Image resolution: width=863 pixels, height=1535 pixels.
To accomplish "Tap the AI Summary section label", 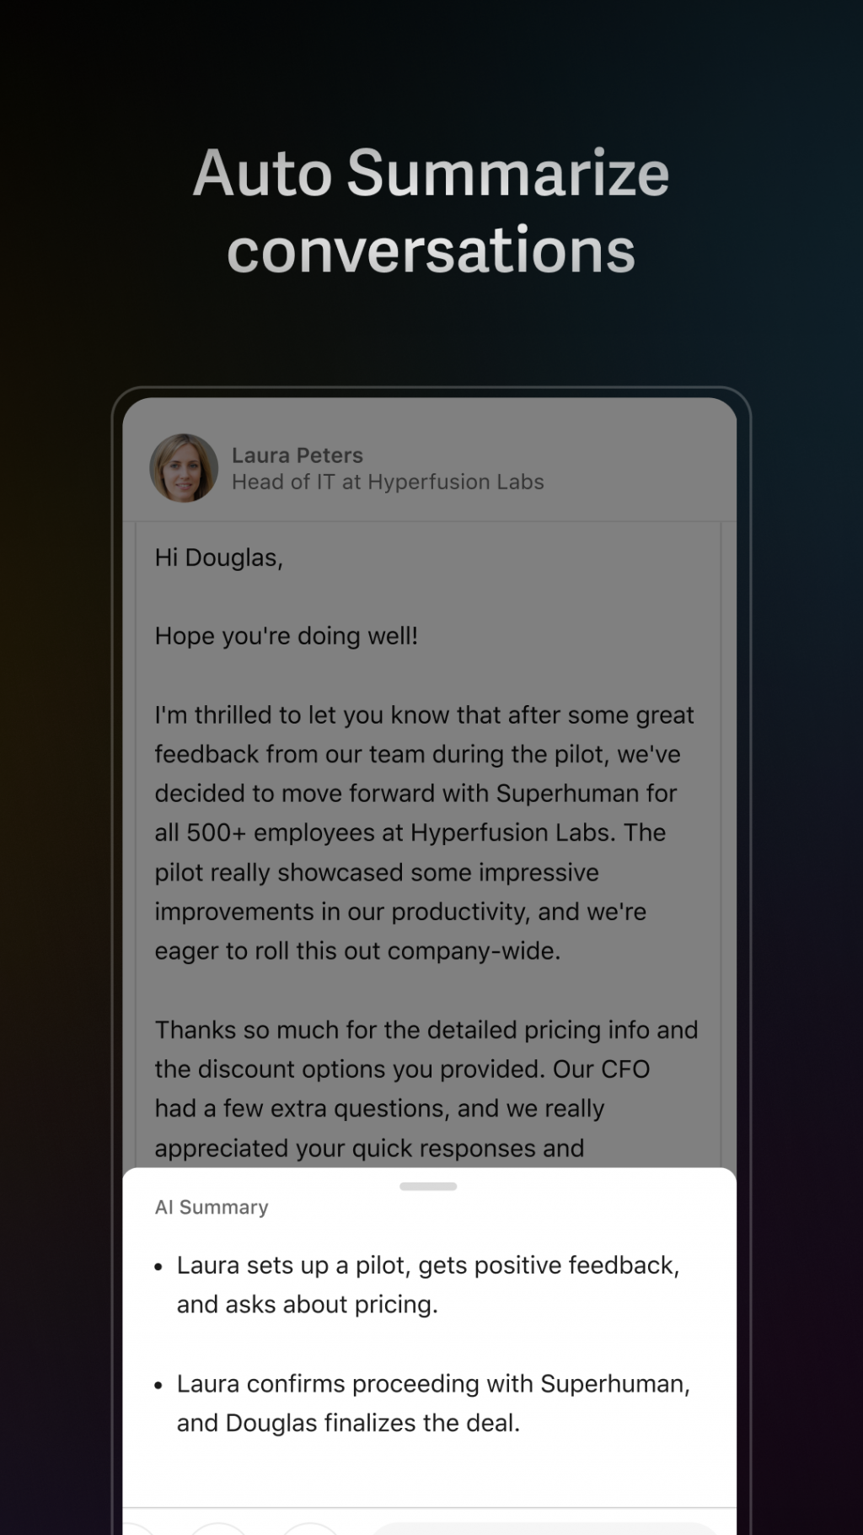I will tap(212, 1208).
